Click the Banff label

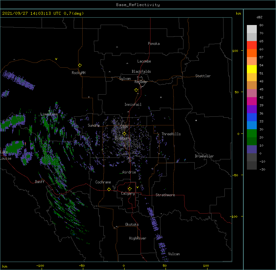[40, 182]
